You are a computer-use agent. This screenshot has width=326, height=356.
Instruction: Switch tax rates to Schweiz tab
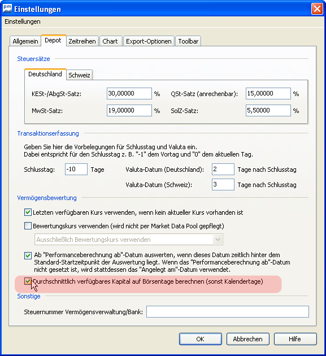point(79,75)
